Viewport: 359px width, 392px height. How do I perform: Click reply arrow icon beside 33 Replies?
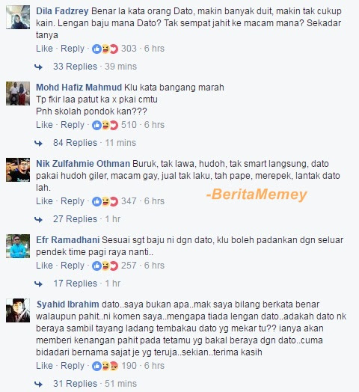[38, 67]
